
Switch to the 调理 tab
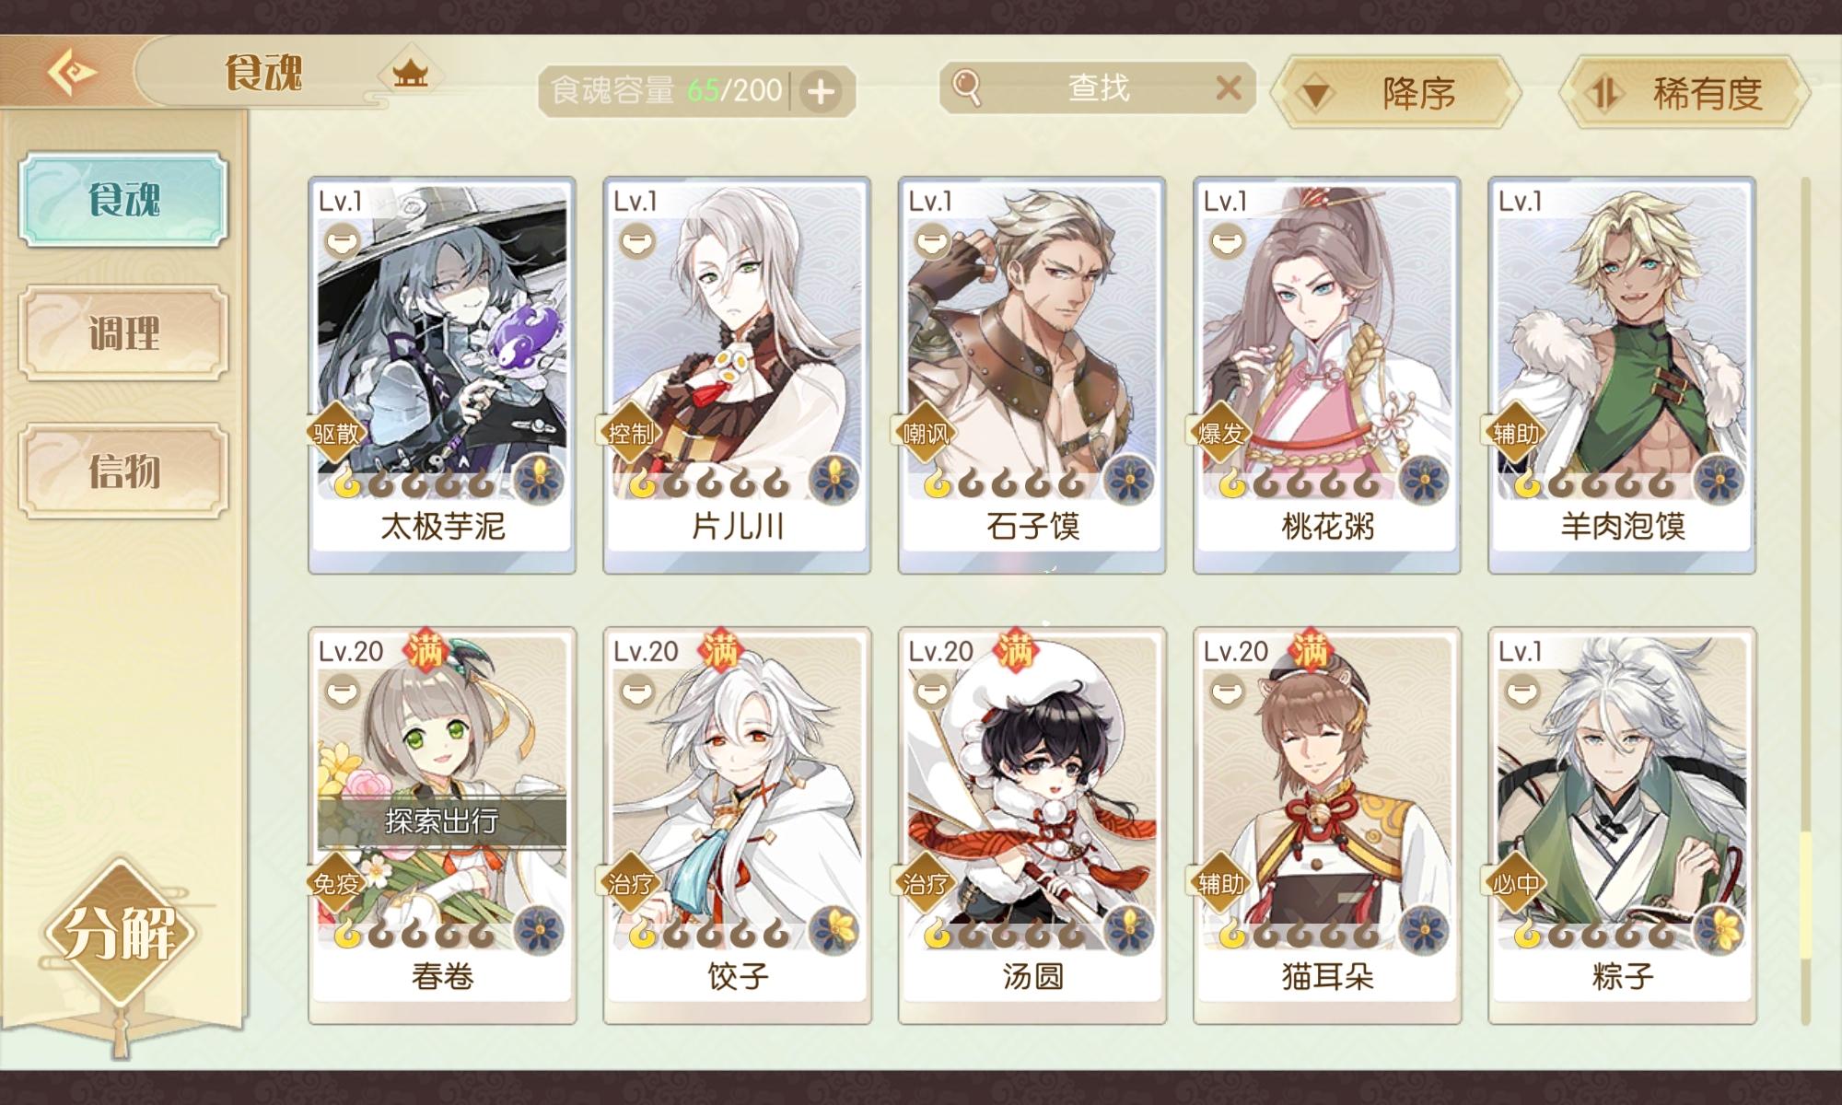123,332
